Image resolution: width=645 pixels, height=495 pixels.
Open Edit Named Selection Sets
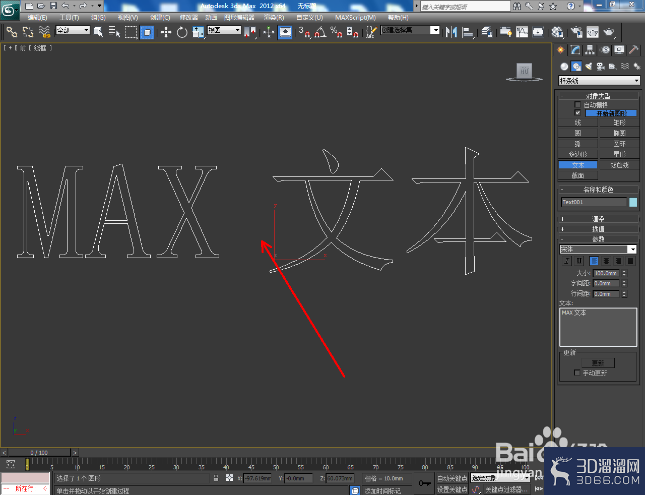pyautogui.click(x=371, y=32)
